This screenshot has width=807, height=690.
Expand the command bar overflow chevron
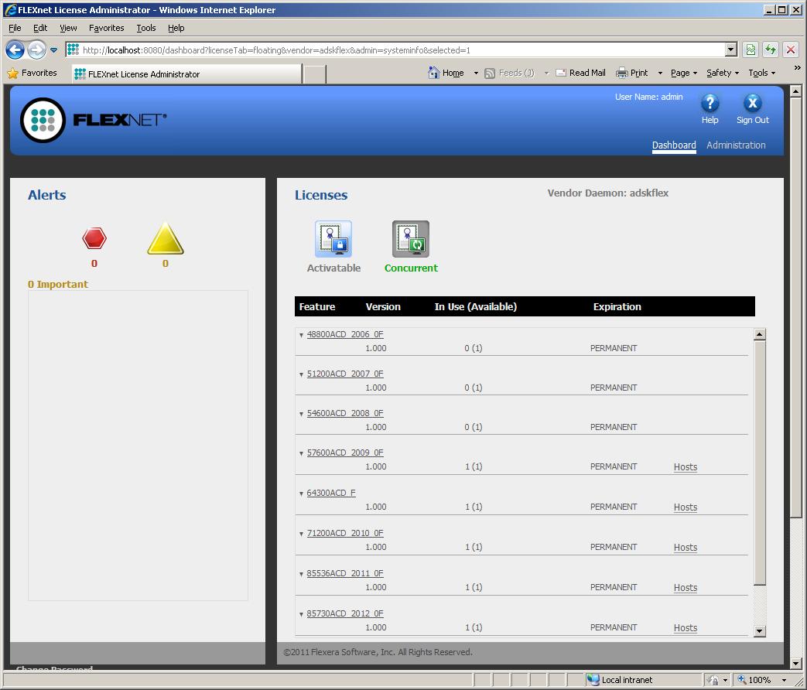797,67
